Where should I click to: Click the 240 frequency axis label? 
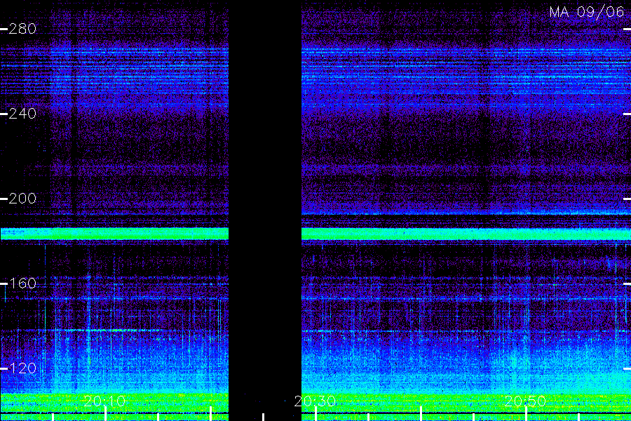[x=22, y=114]
